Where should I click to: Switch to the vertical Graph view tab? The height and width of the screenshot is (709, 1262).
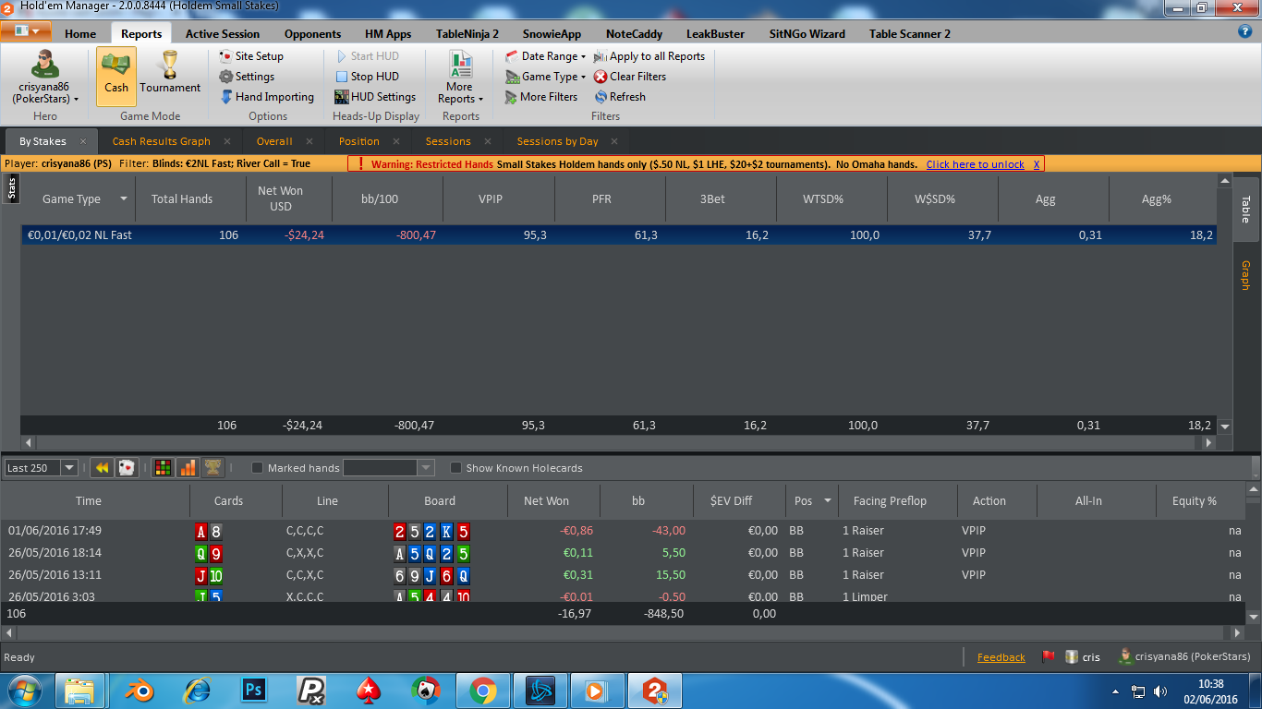(1244, 275)
